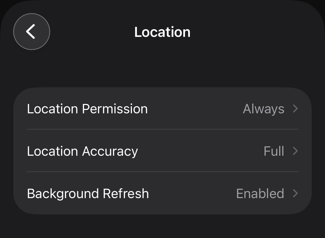Tap the empty area below the settings card

click(x=162, y=226)
